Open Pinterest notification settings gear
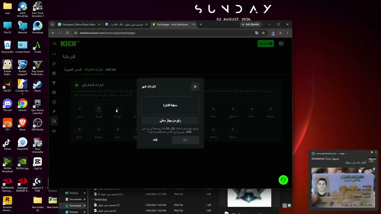 tap(372, 152)
